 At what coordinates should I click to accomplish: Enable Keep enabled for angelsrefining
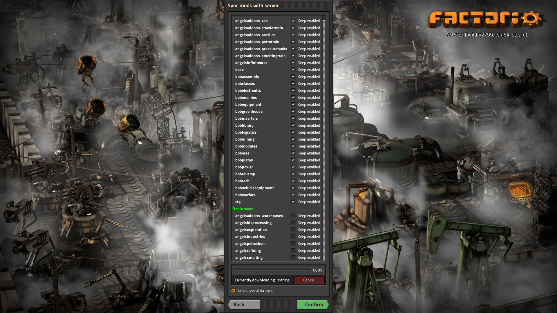click(293, 250)
